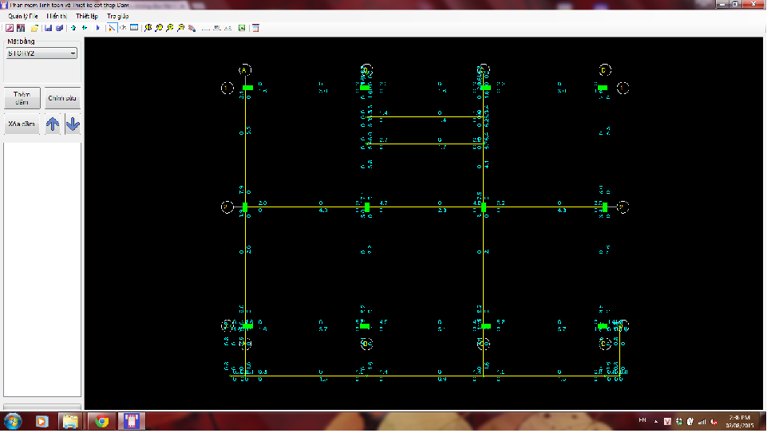This screenshot has width=767, height=433.
Task: Save project with blue floppy disk icon
Action: tap(48, 28)
